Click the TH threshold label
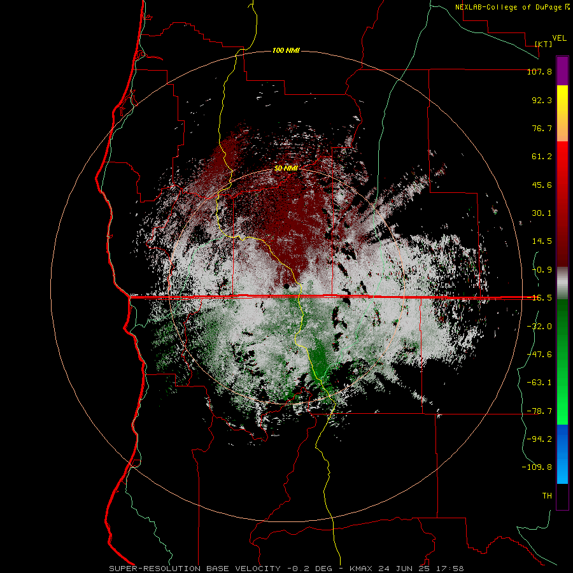The width and height of the screenshot is (573, 573). pyautogui.click(x=547, y=495)
